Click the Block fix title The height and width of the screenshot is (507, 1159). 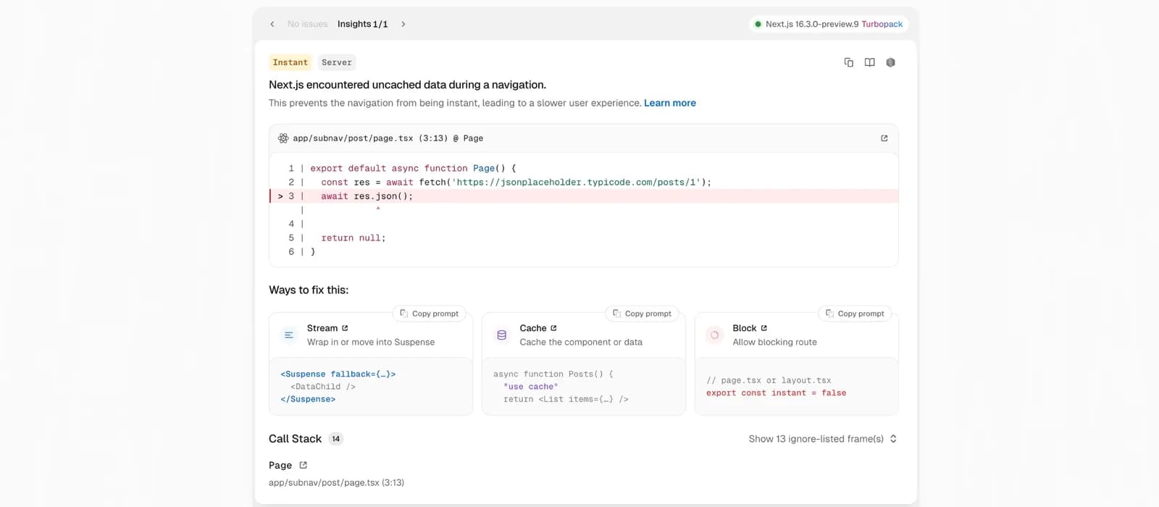[x=745, y=328]
